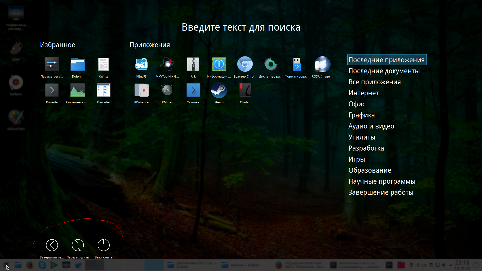
Task: Open MKVToolNix GUI application
Action: [167, 65]
